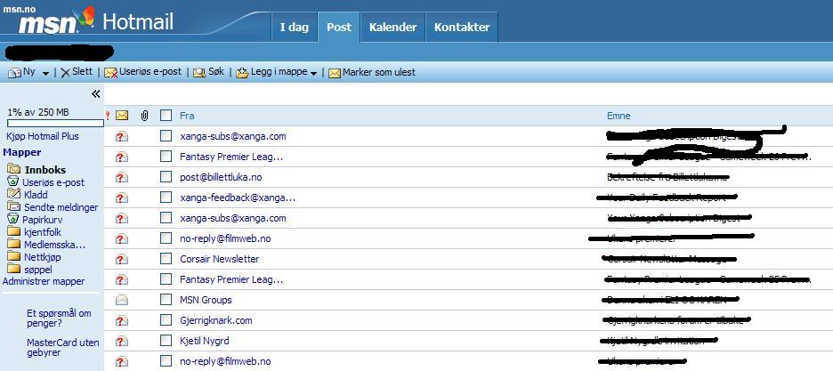
Task: Click the Kjøp Hotmail Plus link
Action: (x=43, y=136)
